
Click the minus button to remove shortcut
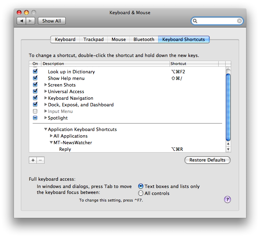pos(40,160)
